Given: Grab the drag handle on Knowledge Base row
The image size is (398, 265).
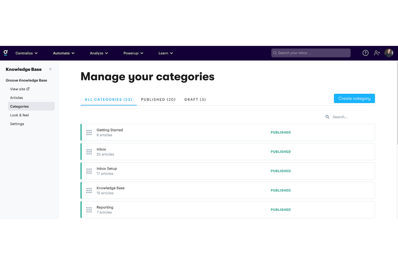Looking at the screenshot, I should pyautogui.click(x=89, y=190).
